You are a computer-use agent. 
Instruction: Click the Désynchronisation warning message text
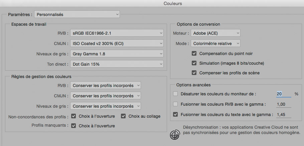point(242,130)
